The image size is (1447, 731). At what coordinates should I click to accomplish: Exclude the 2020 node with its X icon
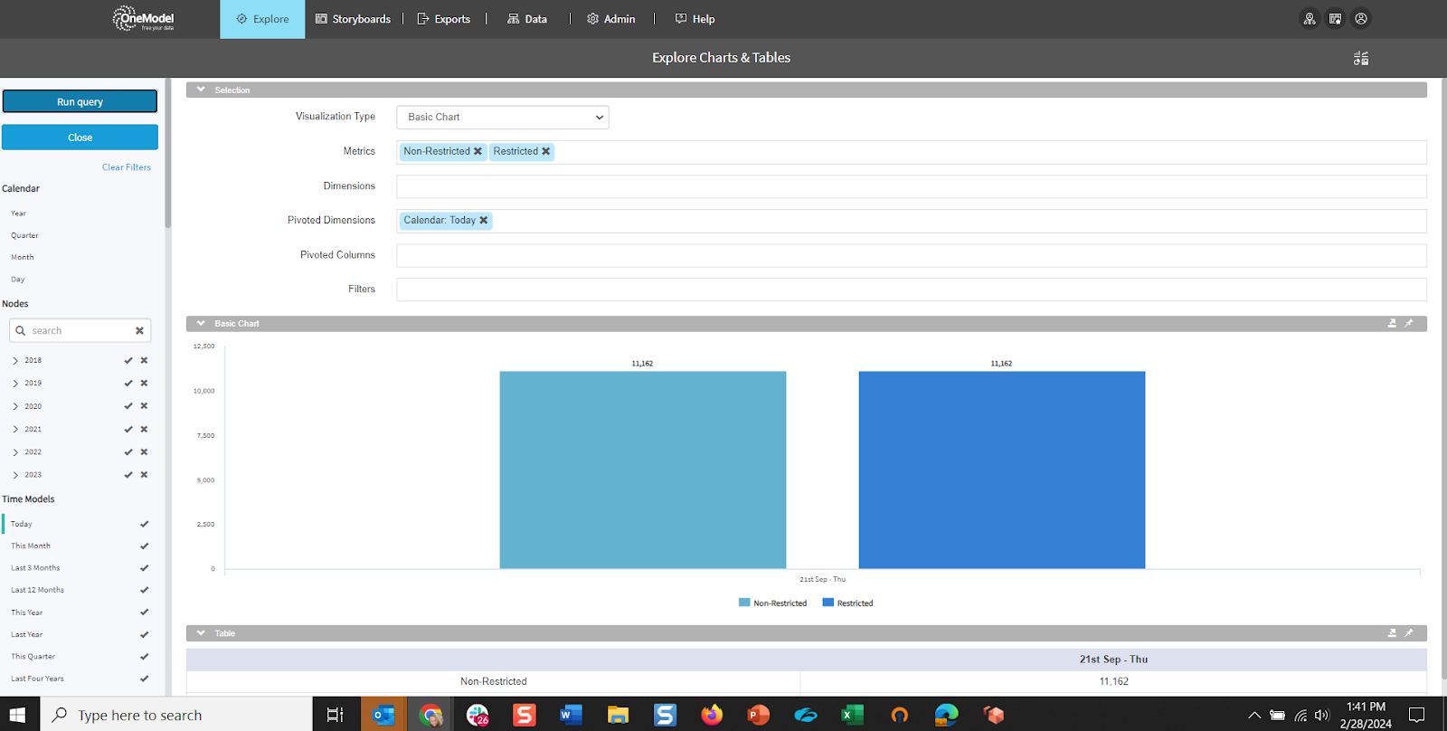pos(144,406)
